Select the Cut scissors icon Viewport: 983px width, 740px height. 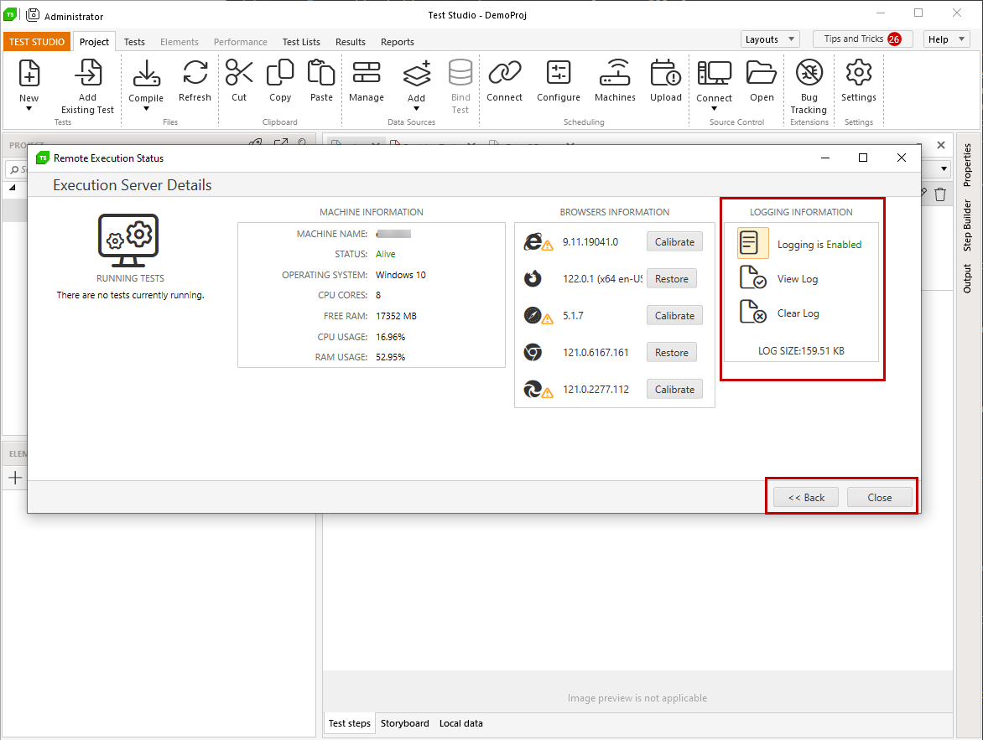pyautogui.click(x=239, y=73)
